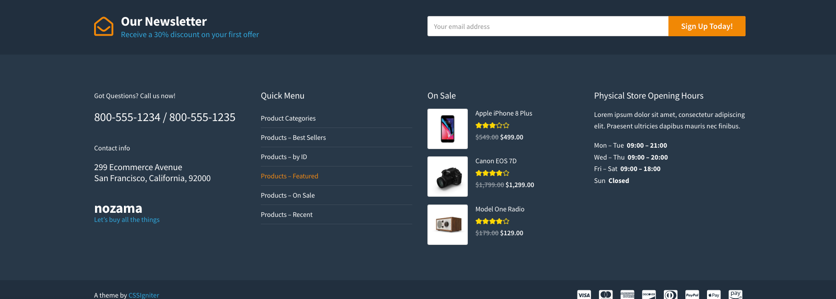Viewport: 836px width, 299px height.
Task: Click the nozama logo link
Action: 118,208
